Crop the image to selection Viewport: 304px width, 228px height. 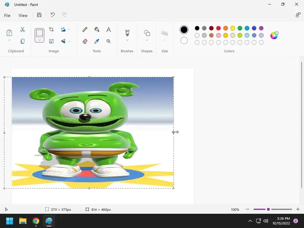51,29
